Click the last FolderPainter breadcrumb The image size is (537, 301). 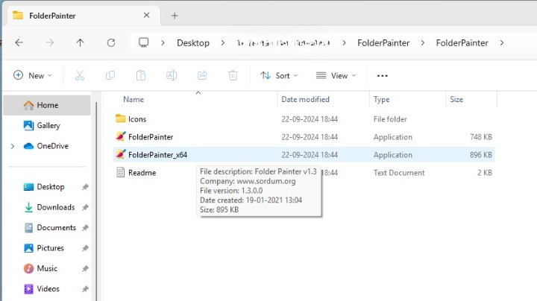coord(462,42)
